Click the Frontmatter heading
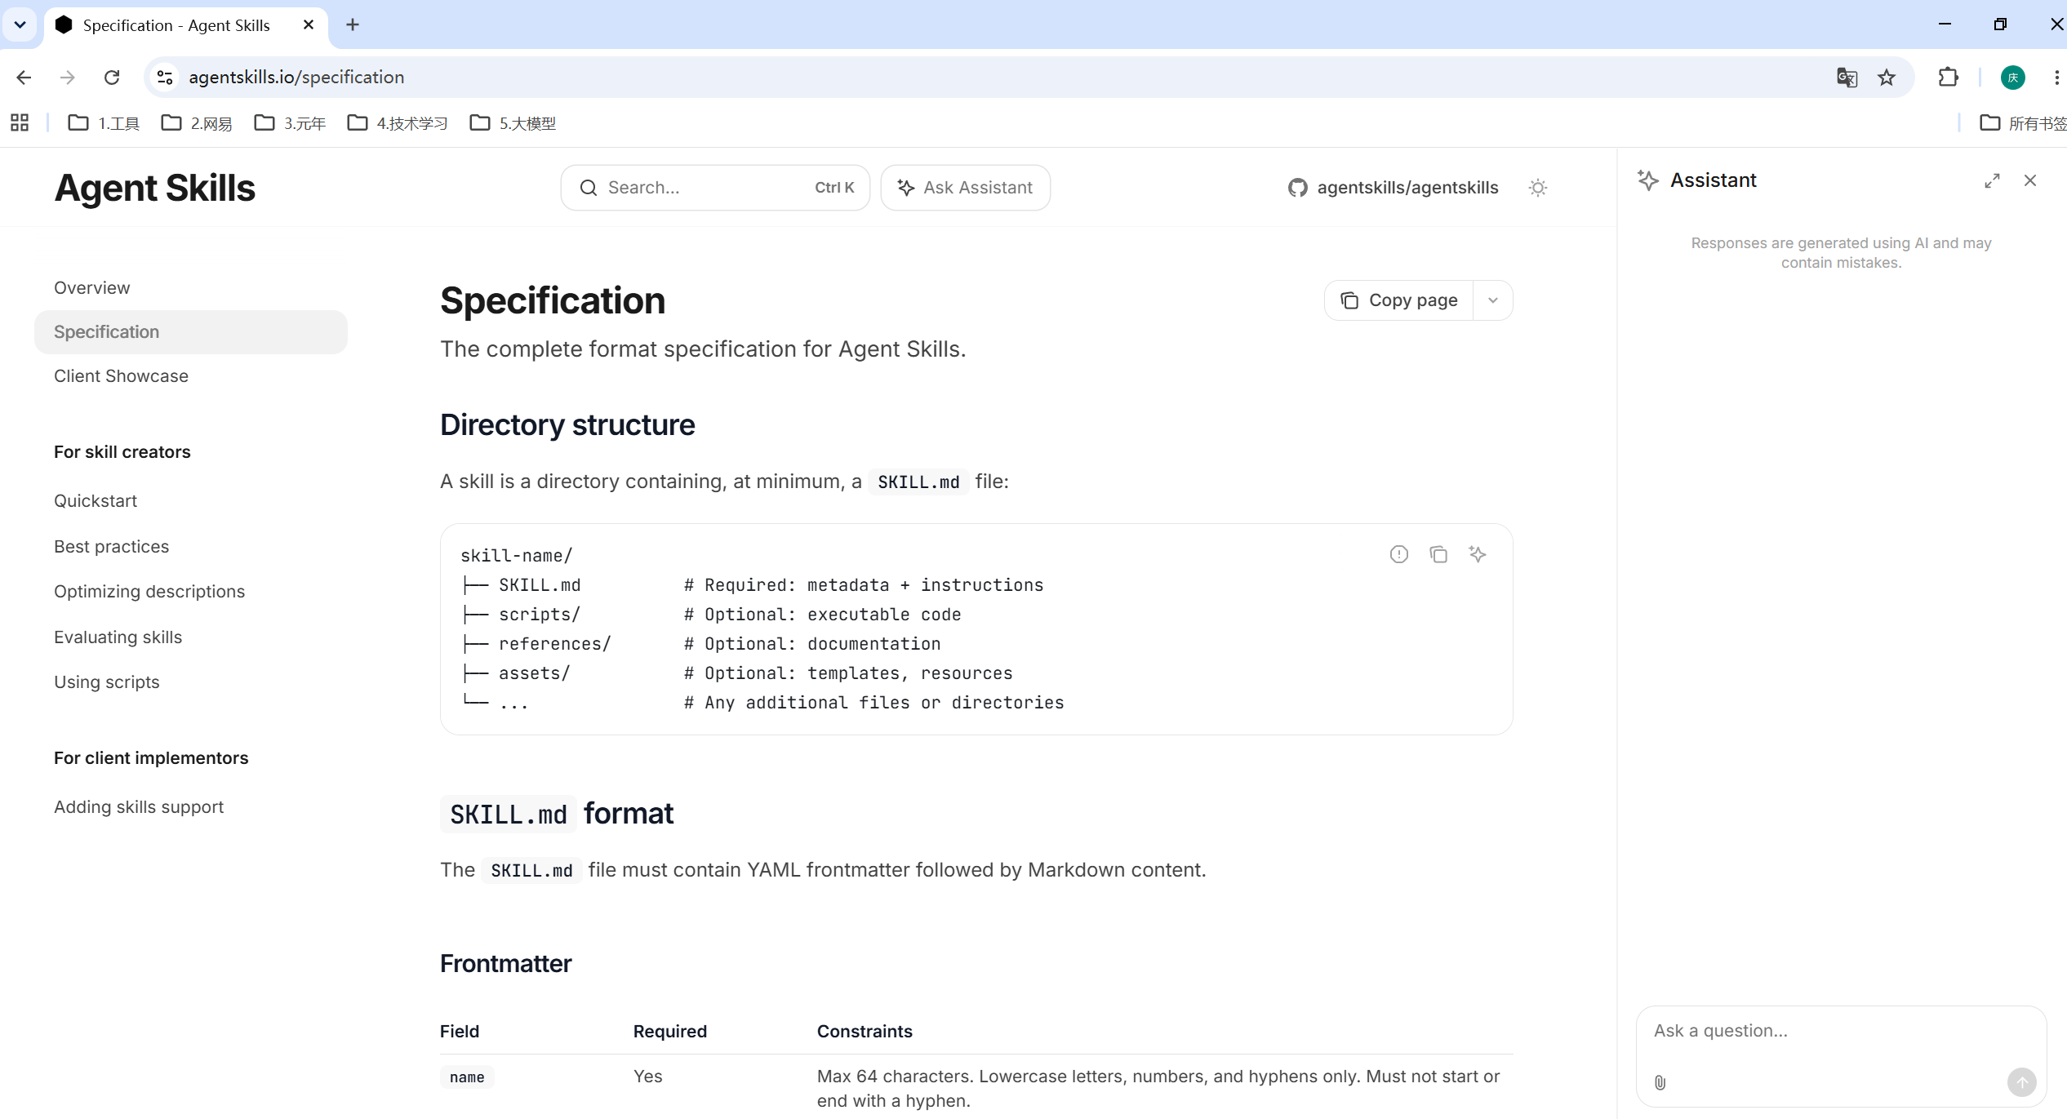The height and width of the screenshot is (1119, 2067). coord(506,964)
